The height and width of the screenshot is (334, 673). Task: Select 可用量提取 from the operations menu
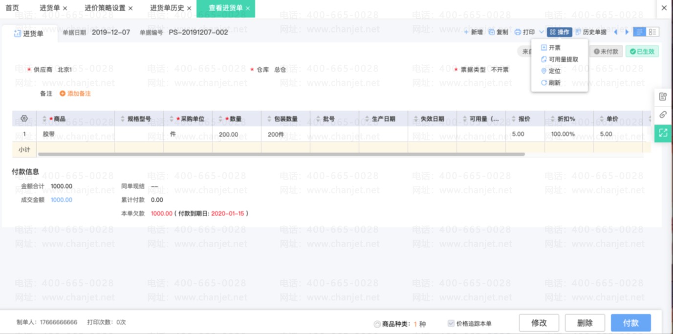[559, 59]
